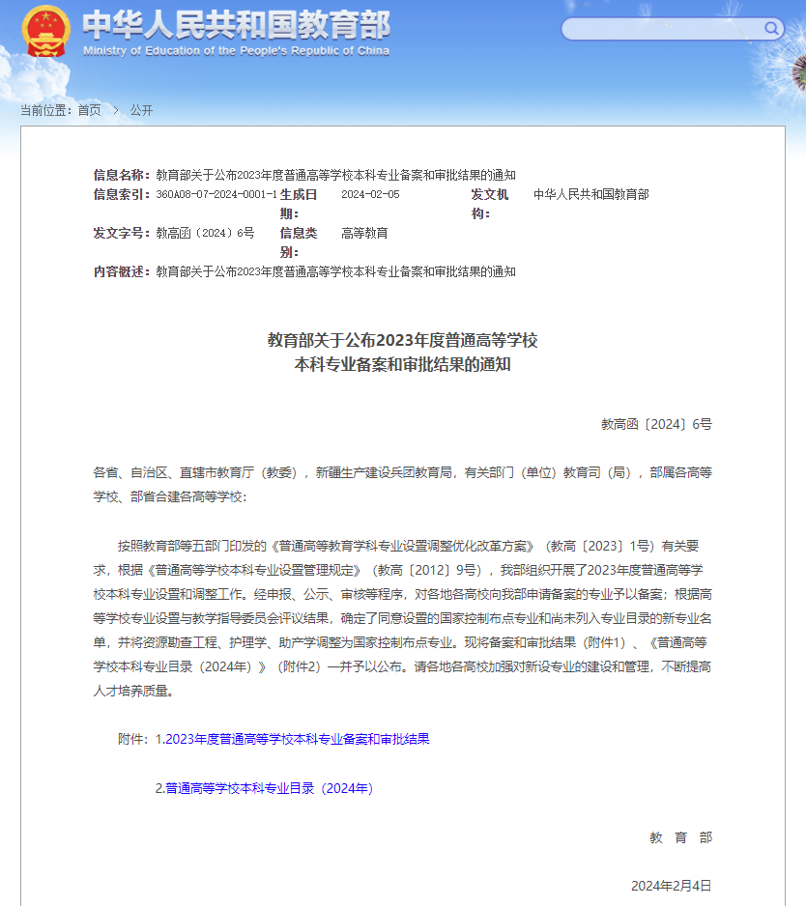Click the 内容概述 label
Screen dimensions: 806x906
tap(122, 271)
